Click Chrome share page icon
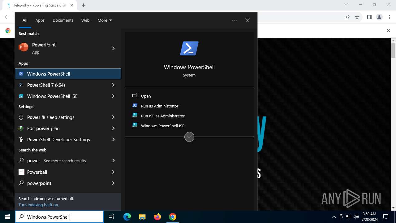396x223 pixels. [347, 17]
